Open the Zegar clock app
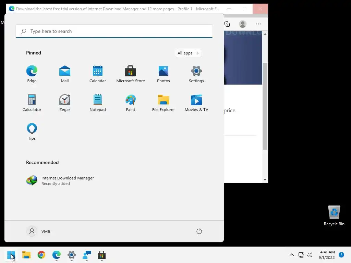 coord(65,103)
